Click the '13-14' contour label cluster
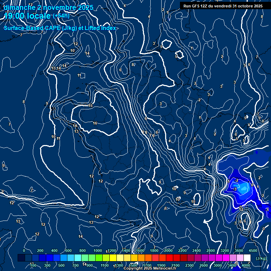The image size is (271, 271). click(56, 68)
